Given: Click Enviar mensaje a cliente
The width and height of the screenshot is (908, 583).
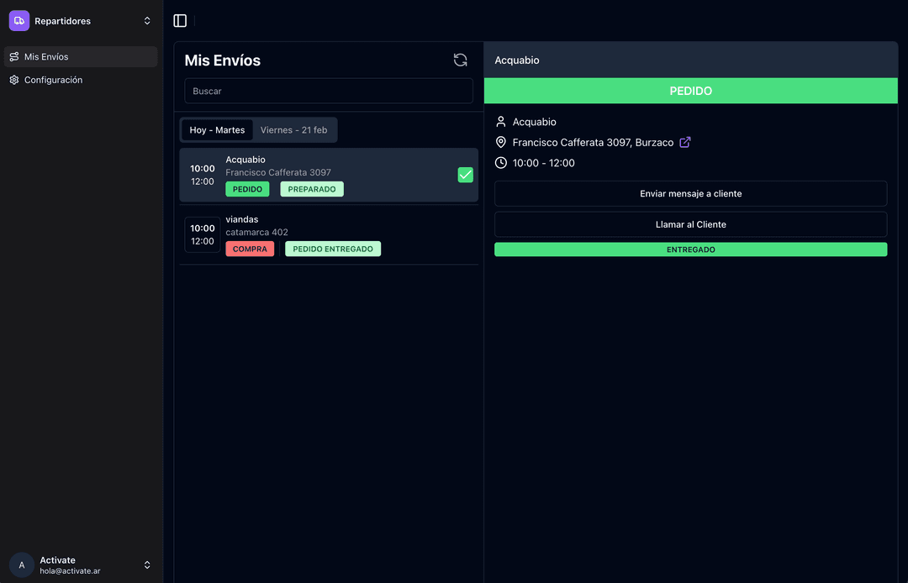Looking at the screenshot, I should pos(690,193).
